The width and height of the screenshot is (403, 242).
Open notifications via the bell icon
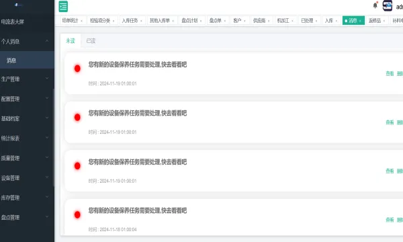point(375,5)
